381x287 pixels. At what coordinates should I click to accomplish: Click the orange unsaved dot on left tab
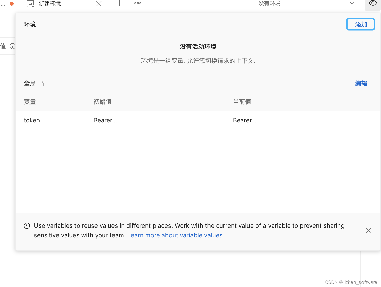12,3
